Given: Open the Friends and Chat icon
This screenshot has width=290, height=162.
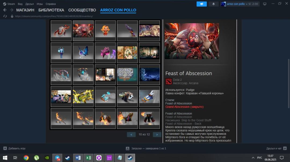Looking at the screenshot, I should (285, 148).
